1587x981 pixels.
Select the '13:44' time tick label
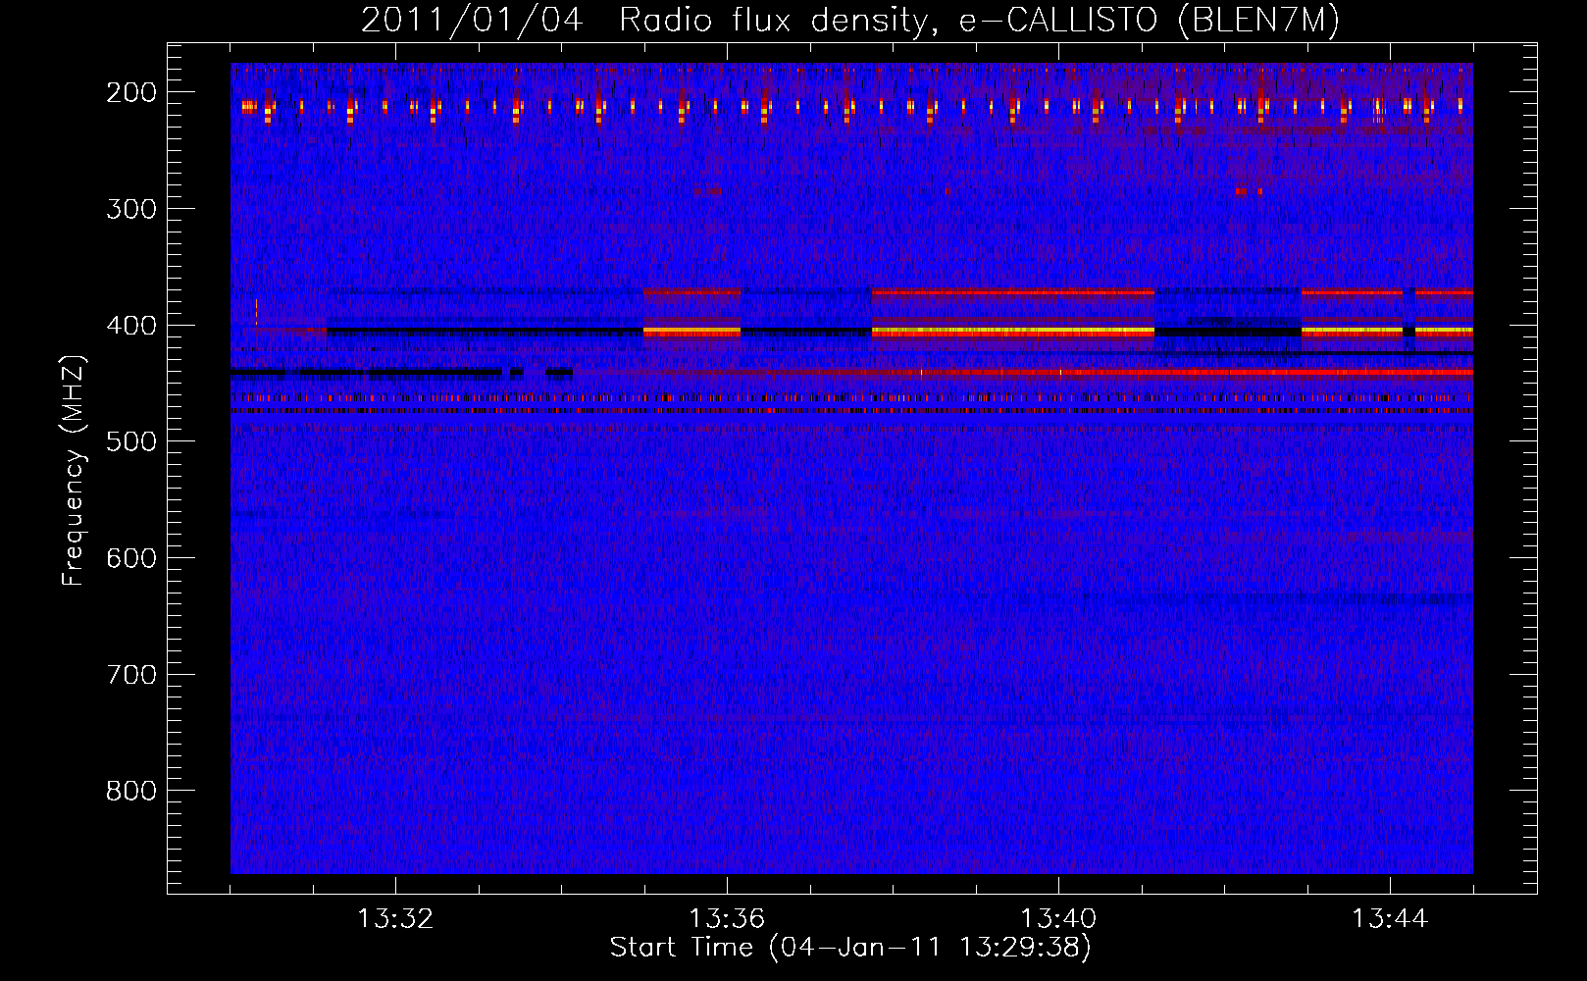coord(1390,919)
